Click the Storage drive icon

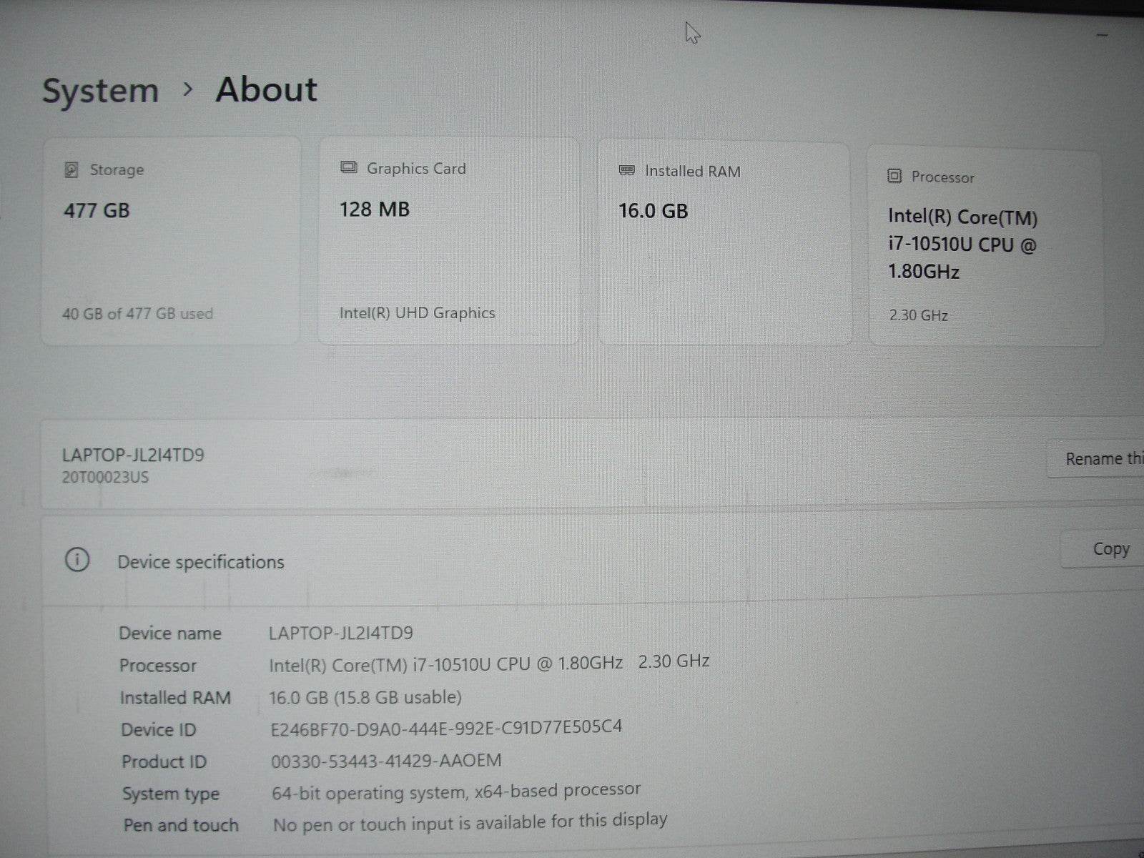pyautogui.click(x=70, y=169)
